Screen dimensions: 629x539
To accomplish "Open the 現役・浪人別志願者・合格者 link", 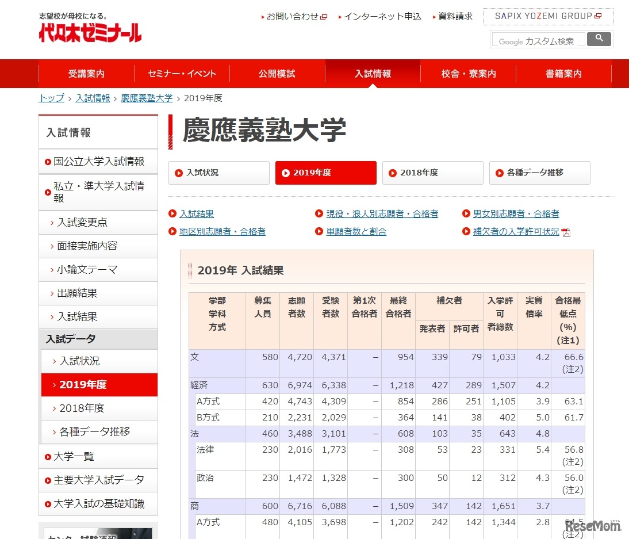I will pyautogui.click(x=382, y=213).
